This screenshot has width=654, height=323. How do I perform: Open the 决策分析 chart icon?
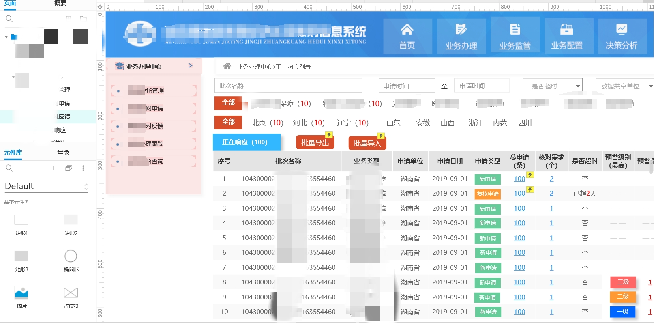tap(621, 30)
